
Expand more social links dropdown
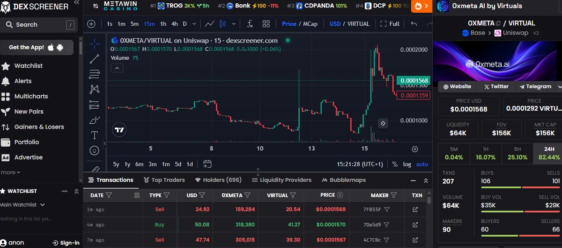tap(559, 86)
